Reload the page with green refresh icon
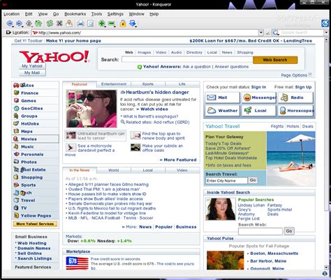This screenshot has width=331, height=280. pos(50,23)
